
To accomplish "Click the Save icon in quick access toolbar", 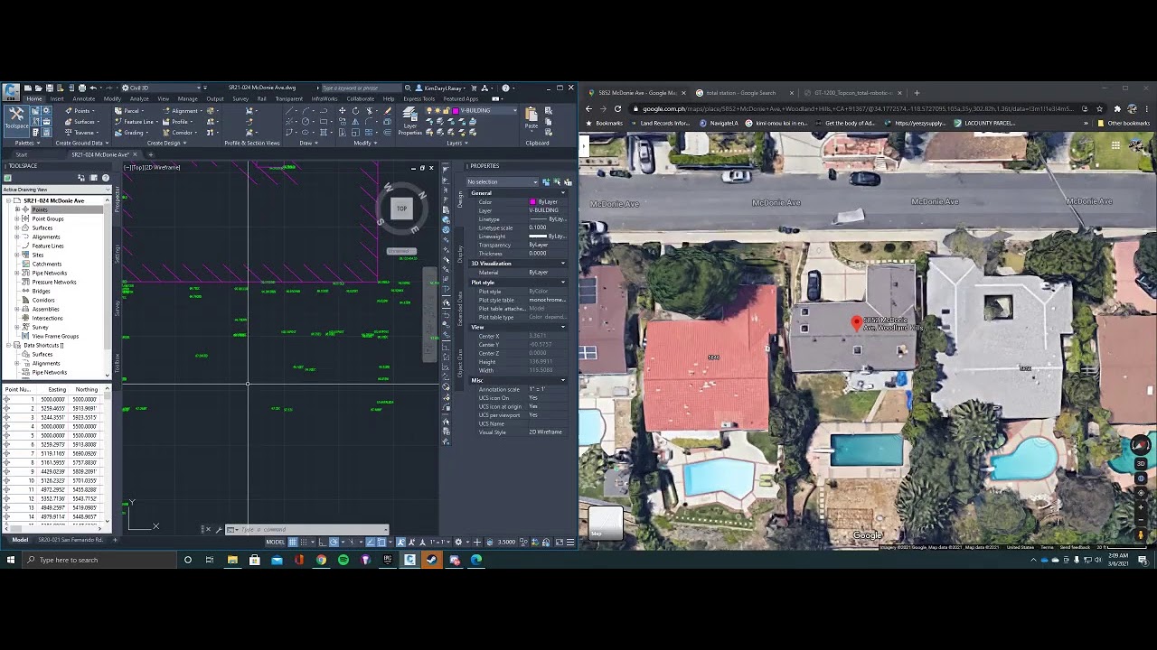I will click(50, 88).
